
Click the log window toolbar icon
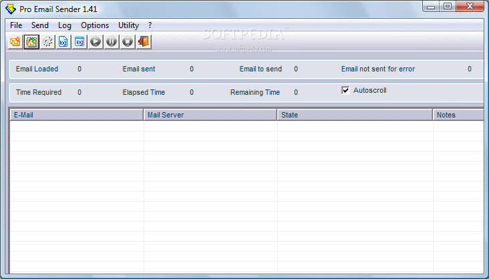tap(79, 41)
